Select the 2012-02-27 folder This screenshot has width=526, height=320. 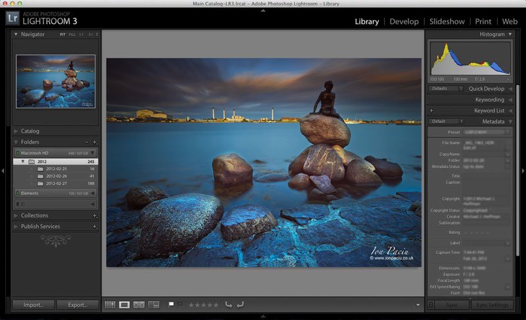[56, 183]
